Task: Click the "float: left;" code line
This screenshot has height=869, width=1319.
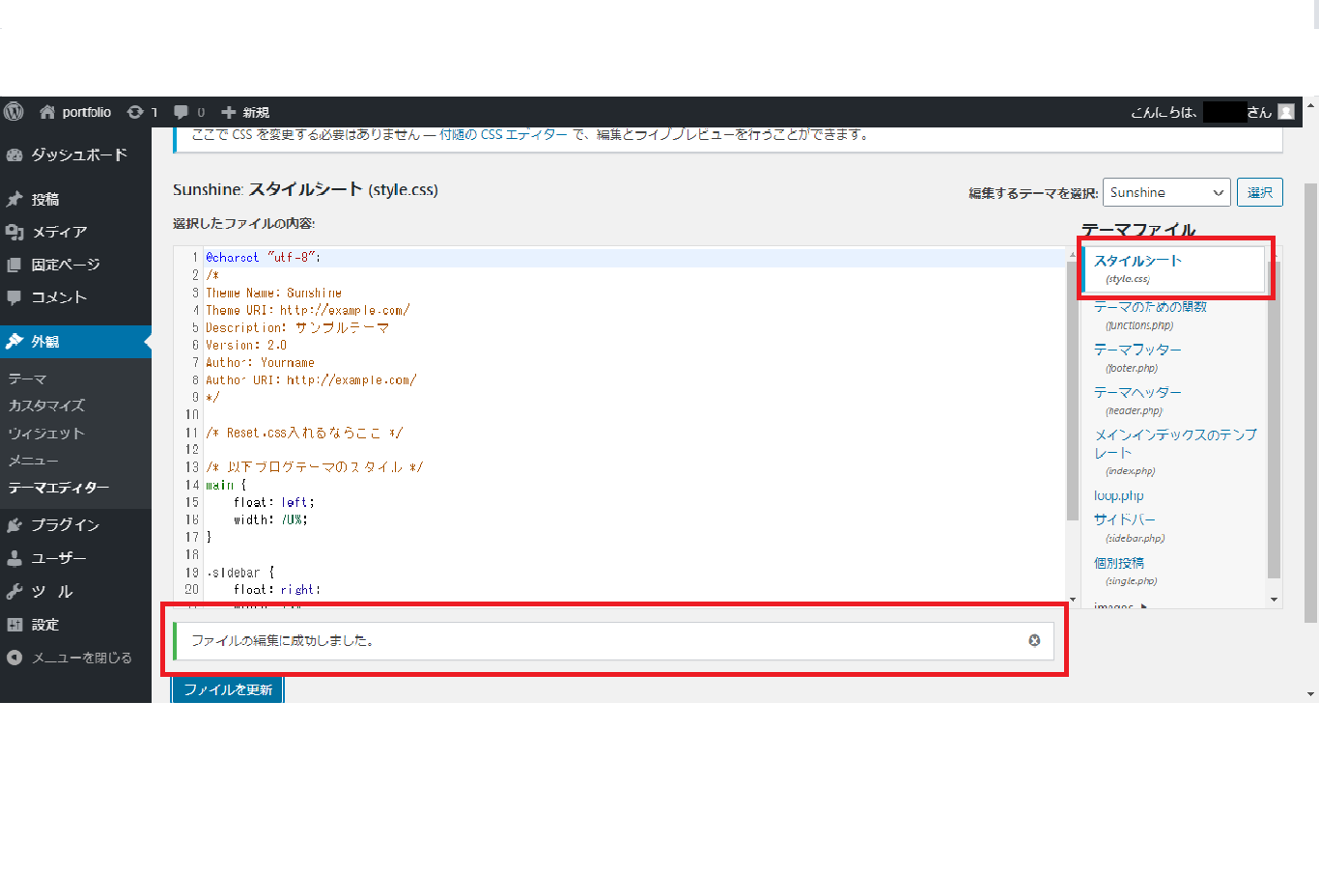Action: point(274,502)
